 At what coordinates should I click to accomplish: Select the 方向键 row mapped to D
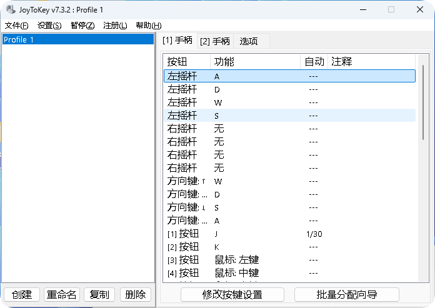(289, 194)
